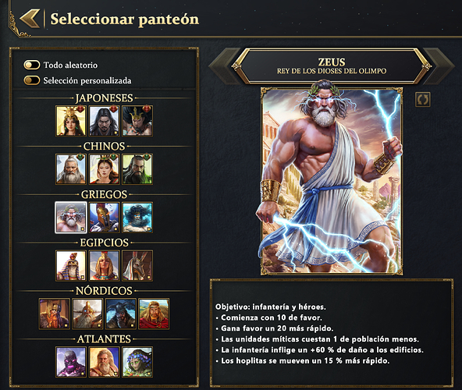Click the large Zeus artwork card
Viewport: 462px width, 390px height.
332,181
